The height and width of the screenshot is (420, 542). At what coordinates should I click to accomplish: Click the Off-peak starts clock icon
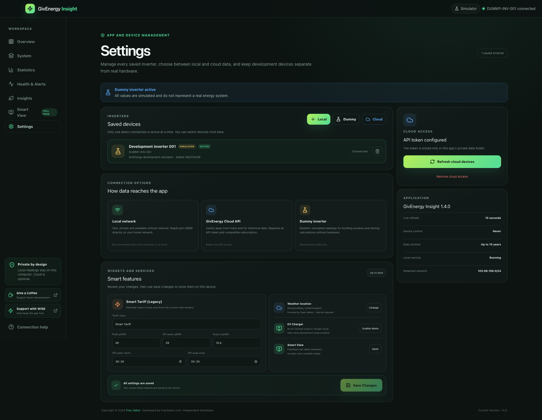[180, 362]
